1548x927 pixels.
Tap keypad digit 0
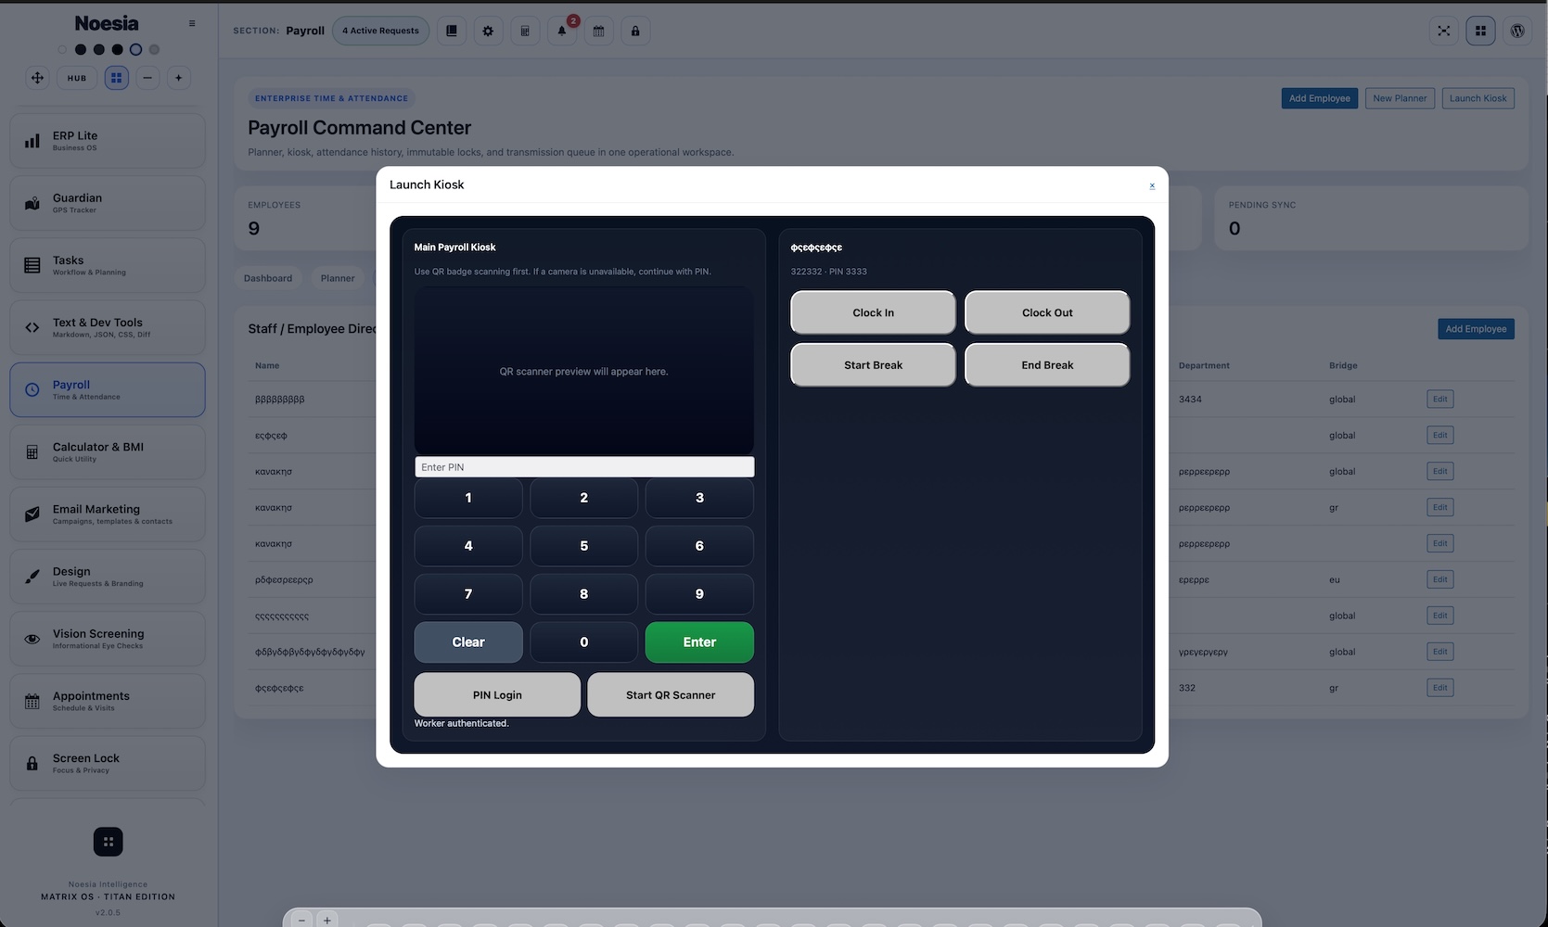(x=583, y=642)
